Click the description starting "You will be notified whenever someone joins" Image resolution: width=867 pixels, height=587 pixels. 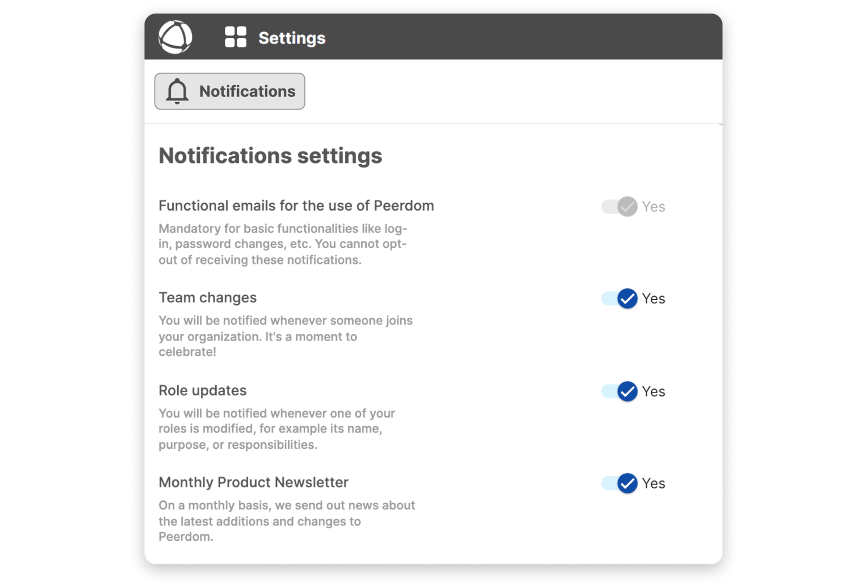coord(285,336)
